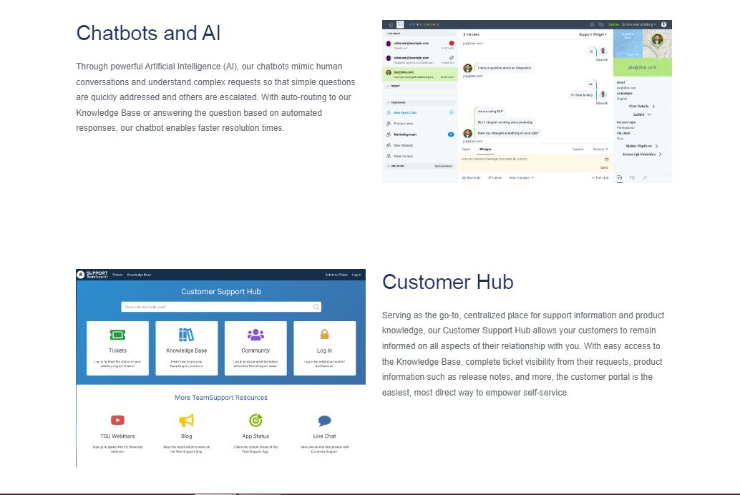Click the emoji icon in whisper message box
Image resolution: width=740 pixels, height=495 pixels.
(606, 160)
